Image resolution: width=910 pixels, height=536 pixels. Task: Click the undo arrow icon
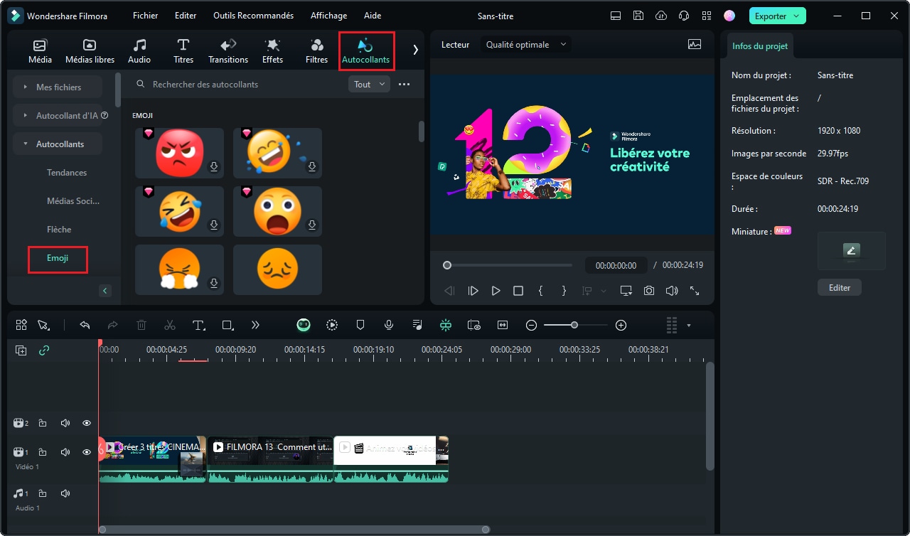[x=85, y=325]
